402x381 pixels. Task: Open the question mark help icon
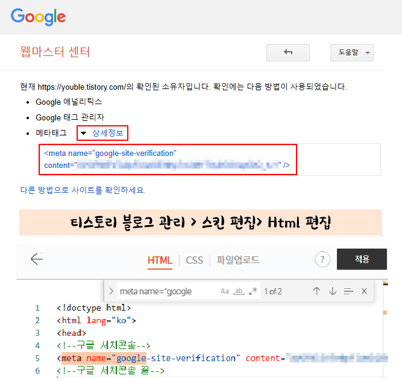click(322, 259)
